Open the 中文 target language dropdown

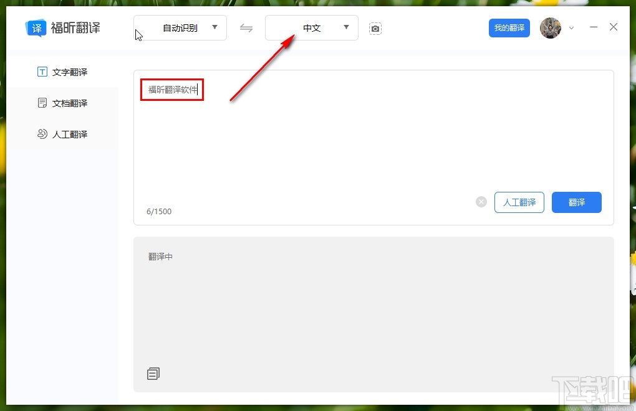[312, 27]
